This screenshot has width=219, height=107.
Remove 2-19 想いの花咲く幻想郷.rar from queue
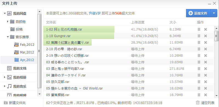[x=206, y=56]
